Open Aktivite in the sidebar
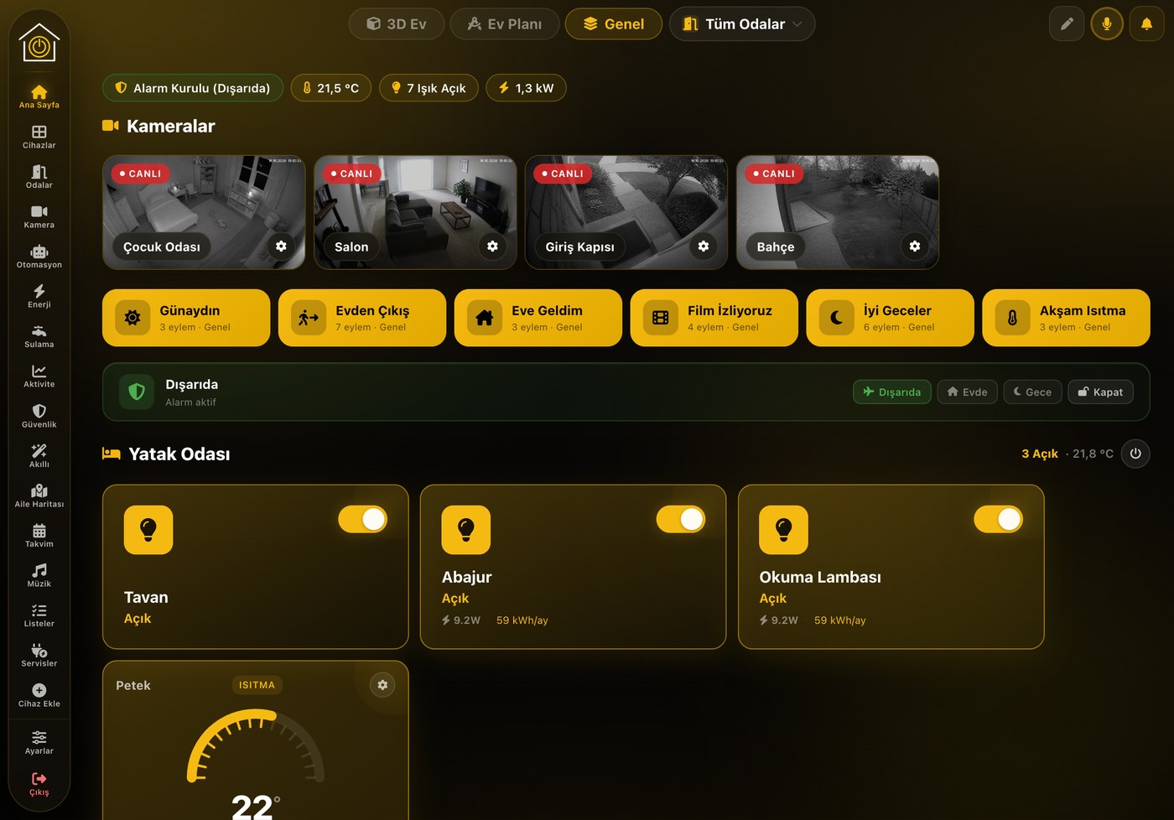The width and height of the screenshot is (1174, 820). (x=39, y=376)
